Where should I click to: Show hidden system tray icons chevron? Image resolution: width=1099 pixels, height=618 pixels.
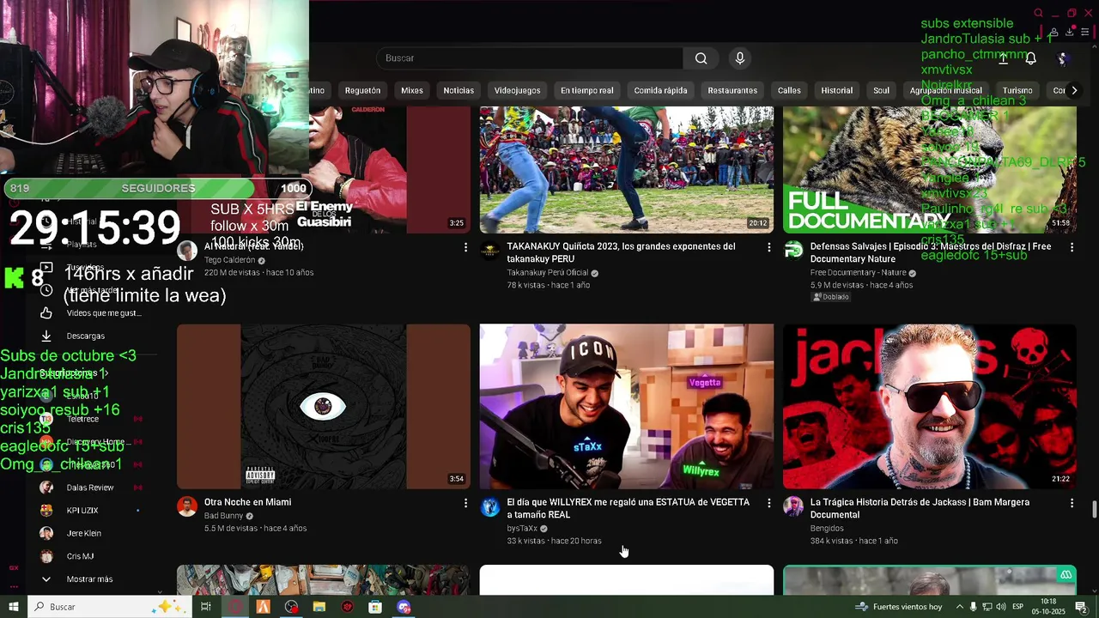(960, 607)
